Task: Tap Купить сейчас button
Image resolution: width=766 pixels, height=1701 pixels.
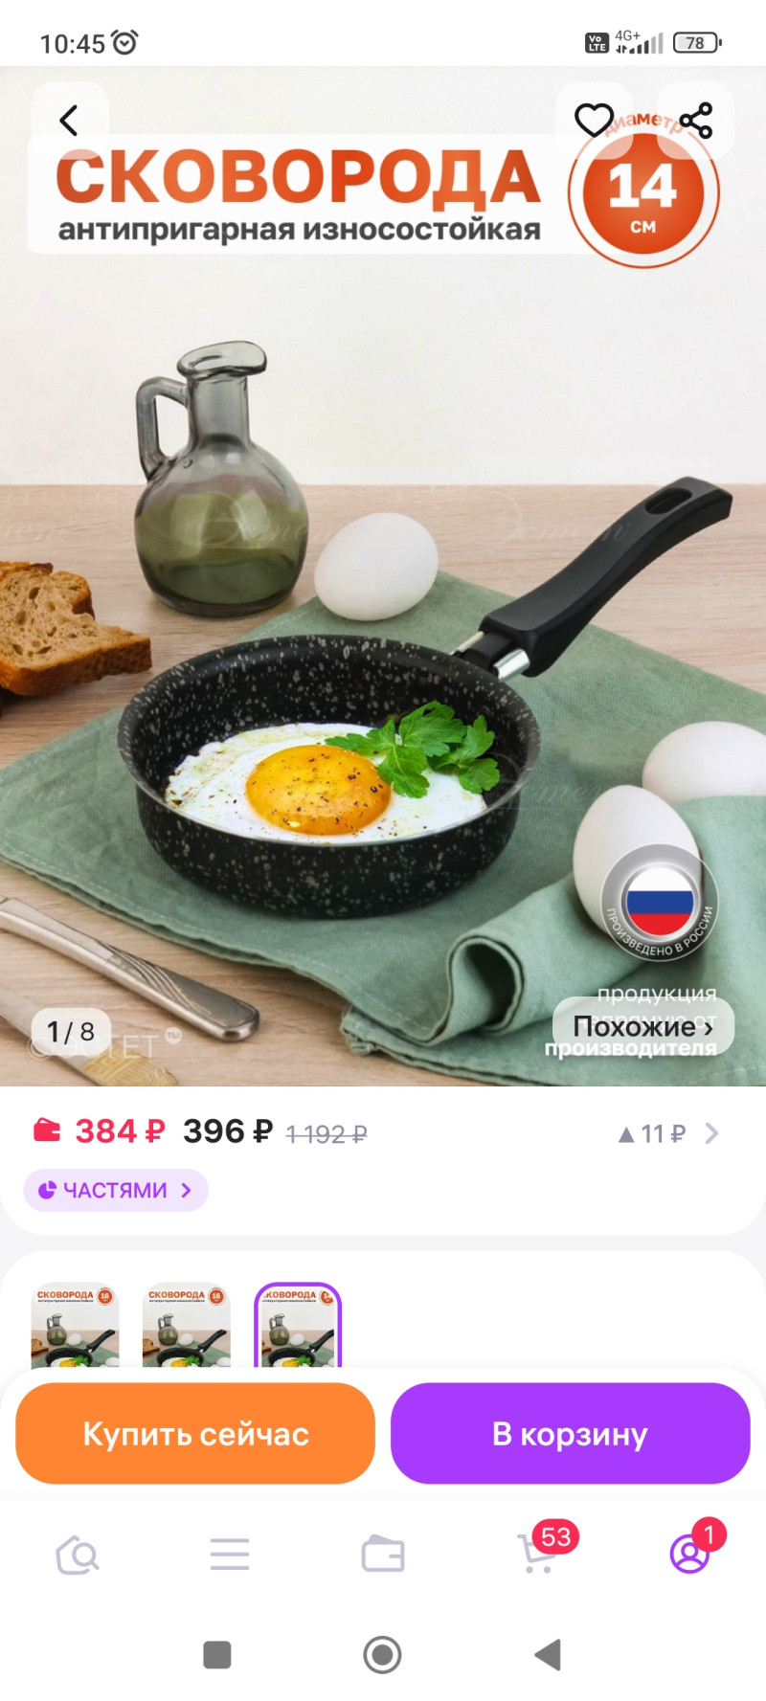Action: pyautogui.click(x=195, y=1434)
